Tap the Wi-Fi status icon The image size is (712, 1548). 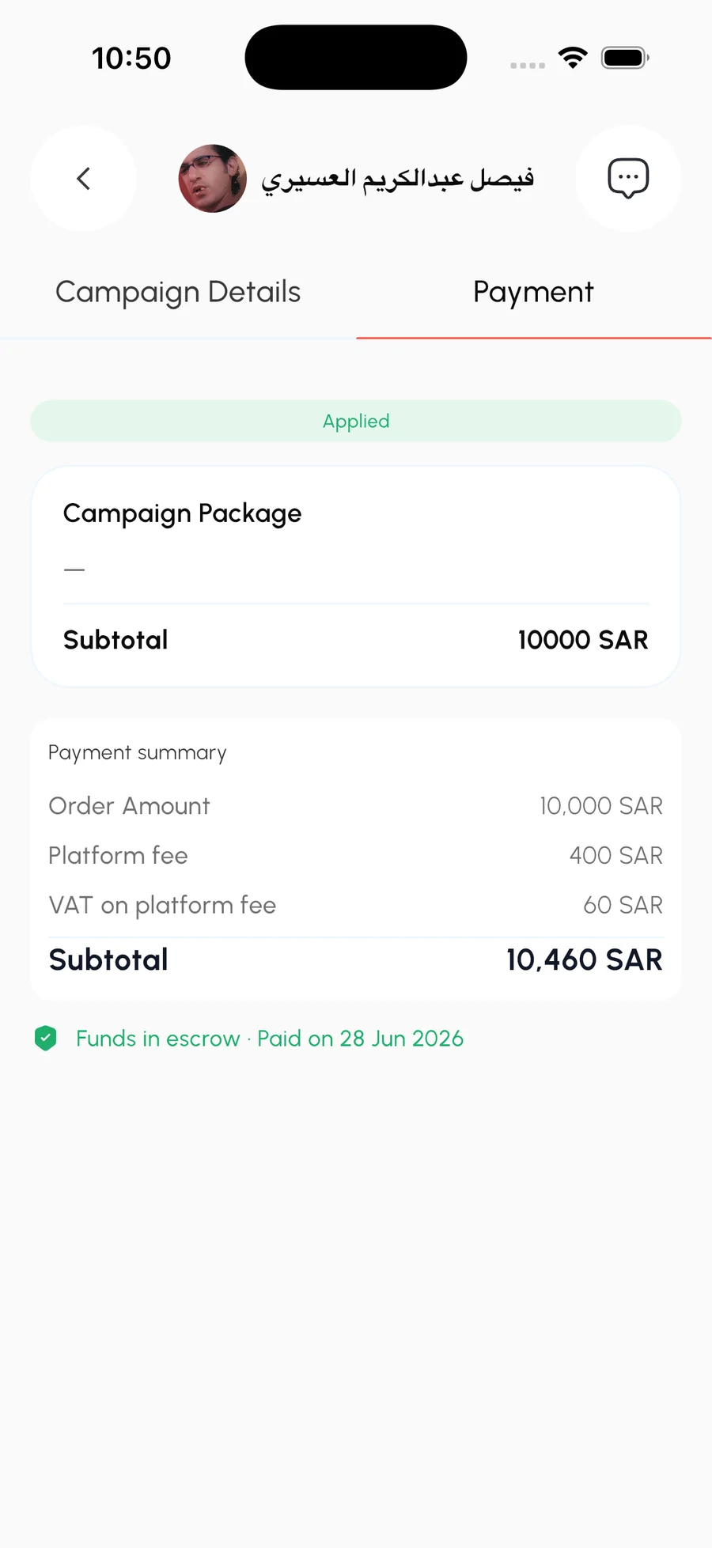pyautogui.click(x=573, y=58)
